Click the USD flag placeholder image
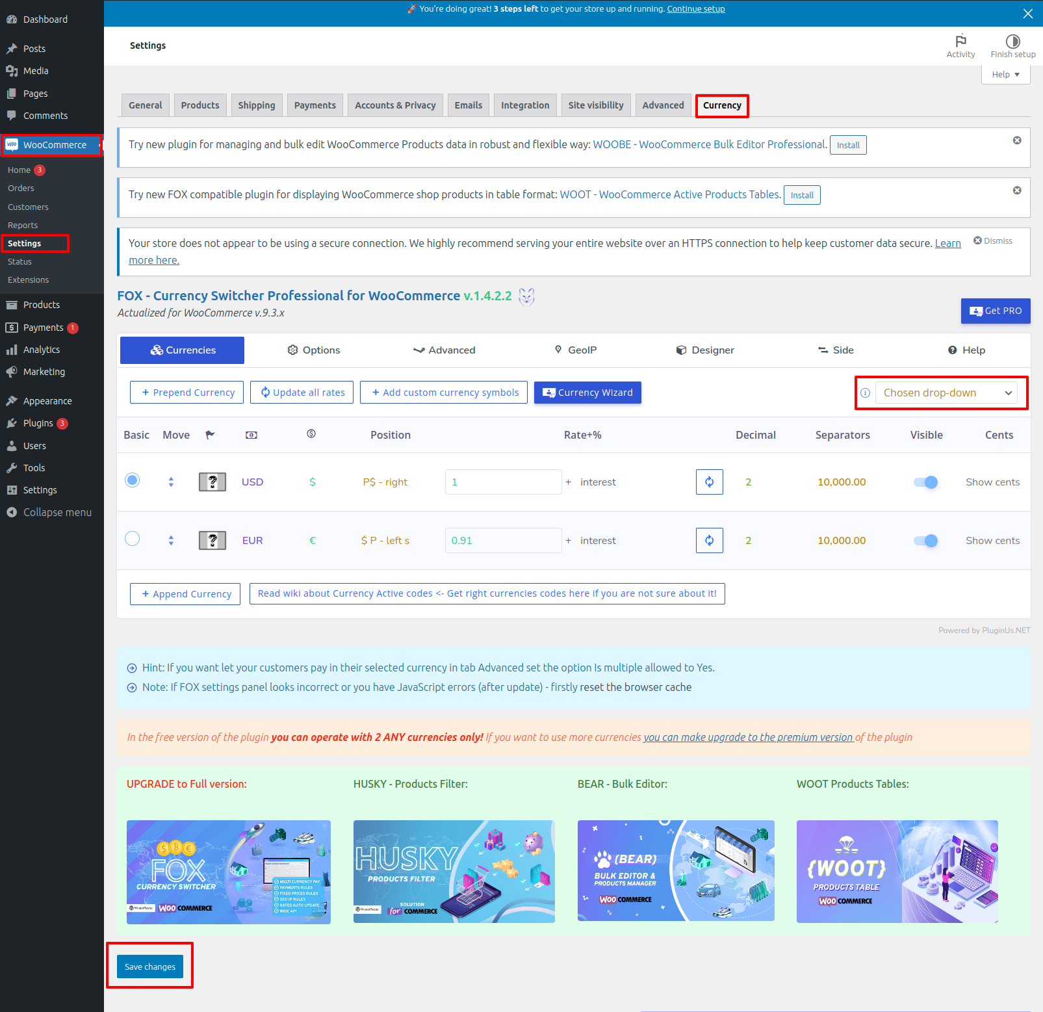This screenshot has height=1012, width=1043. [x=212, y=482]
